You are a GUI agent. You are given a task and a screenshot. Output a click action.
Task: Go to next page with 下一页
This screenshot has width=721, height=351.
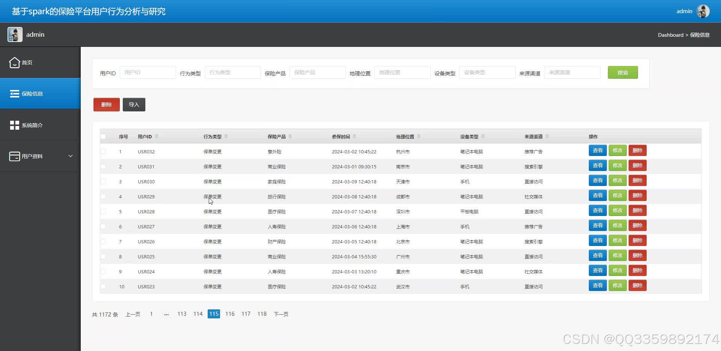tap(281, 314)
